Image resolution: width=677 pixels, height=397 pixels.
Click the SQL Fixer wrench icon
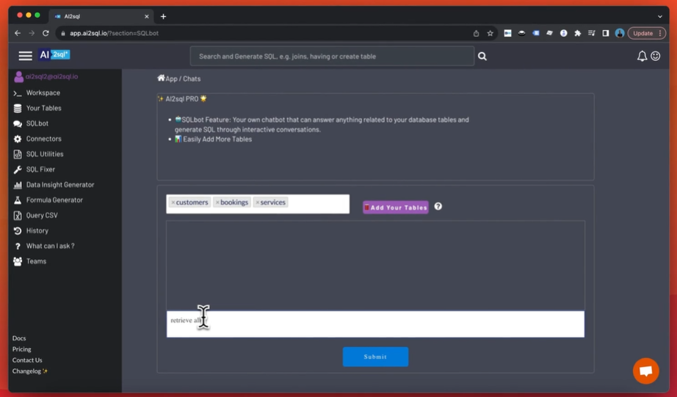[x=18, y=170]
